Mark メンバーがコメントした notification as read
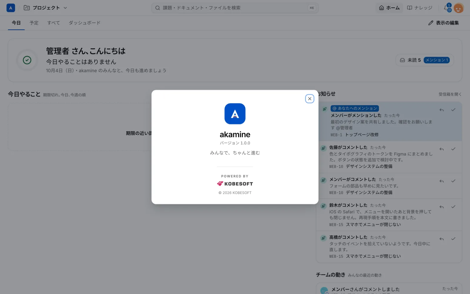Viewport: 470px width, 294px height. [x=453, y=181]
